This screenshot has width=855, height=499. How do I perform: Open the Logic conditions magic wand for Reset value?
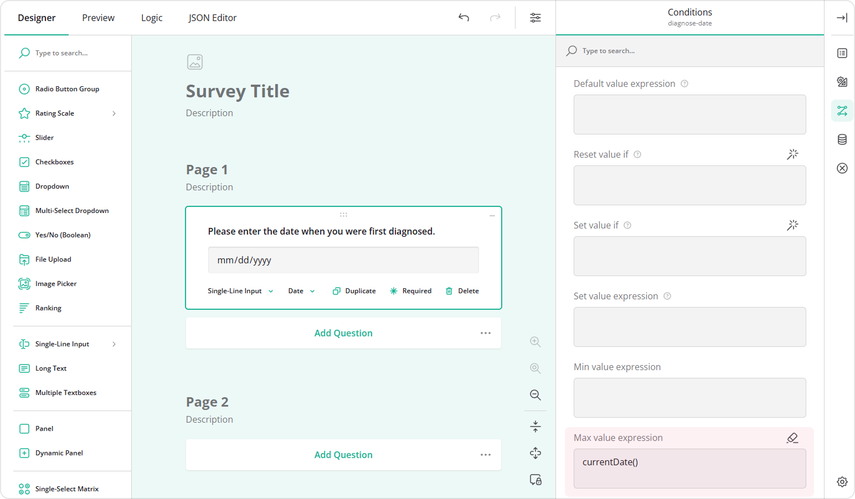(x=792, y=154)
